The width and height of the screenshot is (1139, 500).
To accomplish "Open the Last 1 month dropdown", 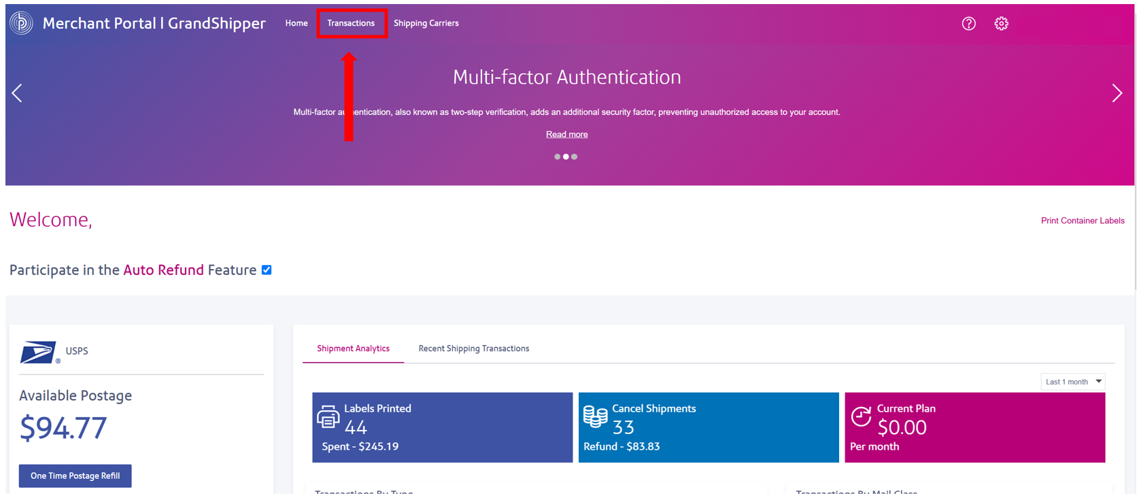I will click(x=1072, y=382).
